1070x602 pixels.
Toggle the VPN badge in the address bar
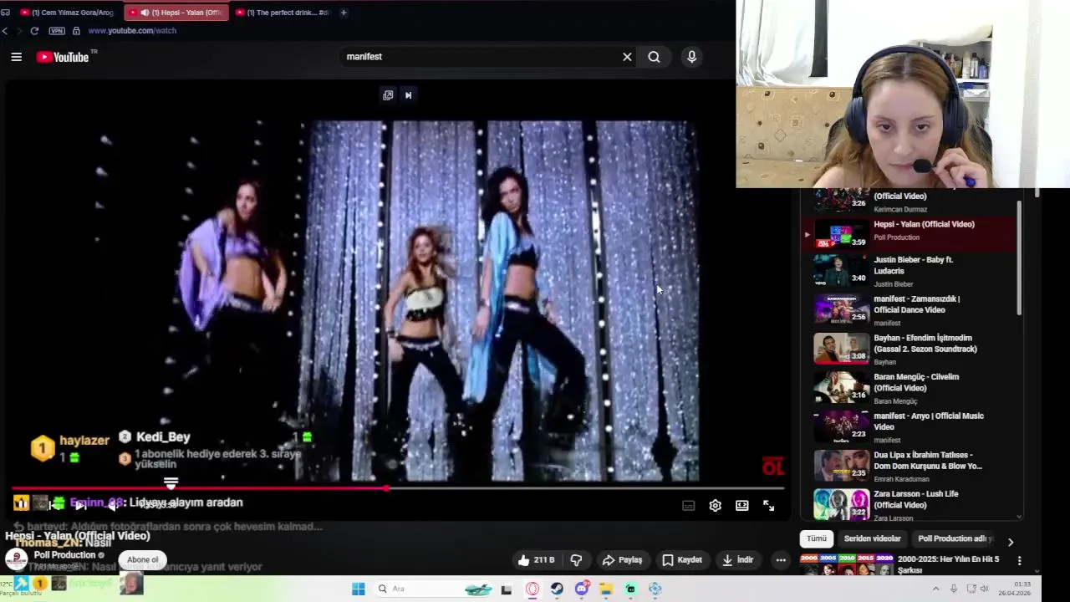click(x=57, y=31)
